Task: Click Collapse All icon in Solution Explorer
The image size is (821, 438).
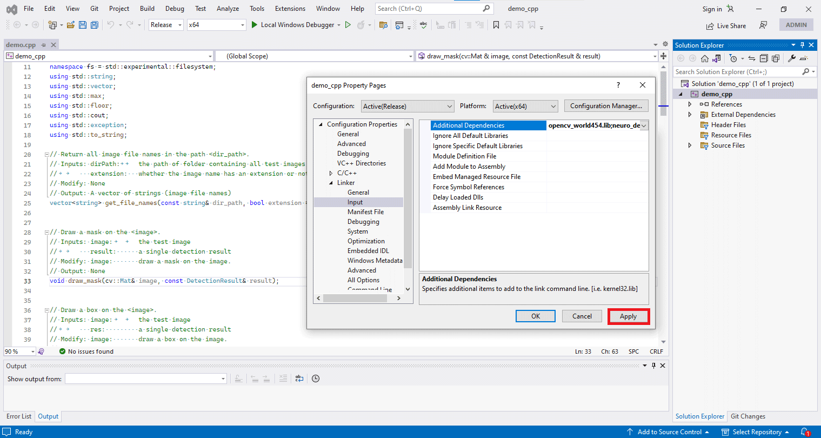Action: (x=764, y=58)
